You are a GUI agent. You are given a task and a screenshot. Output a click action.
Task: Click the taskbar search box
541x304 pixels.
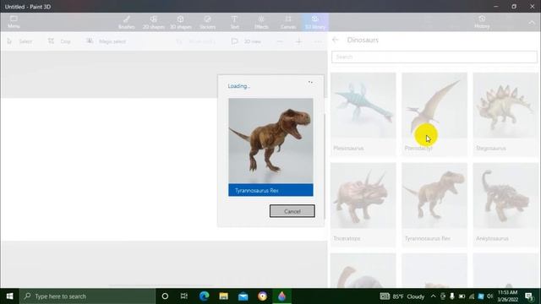pyautogui.click(x=87, y=296)
